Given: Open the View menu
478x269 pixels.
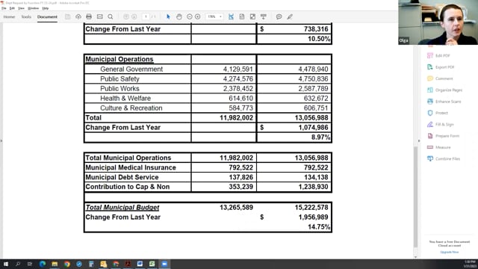Looking at the screenshot, I should 21,8.
